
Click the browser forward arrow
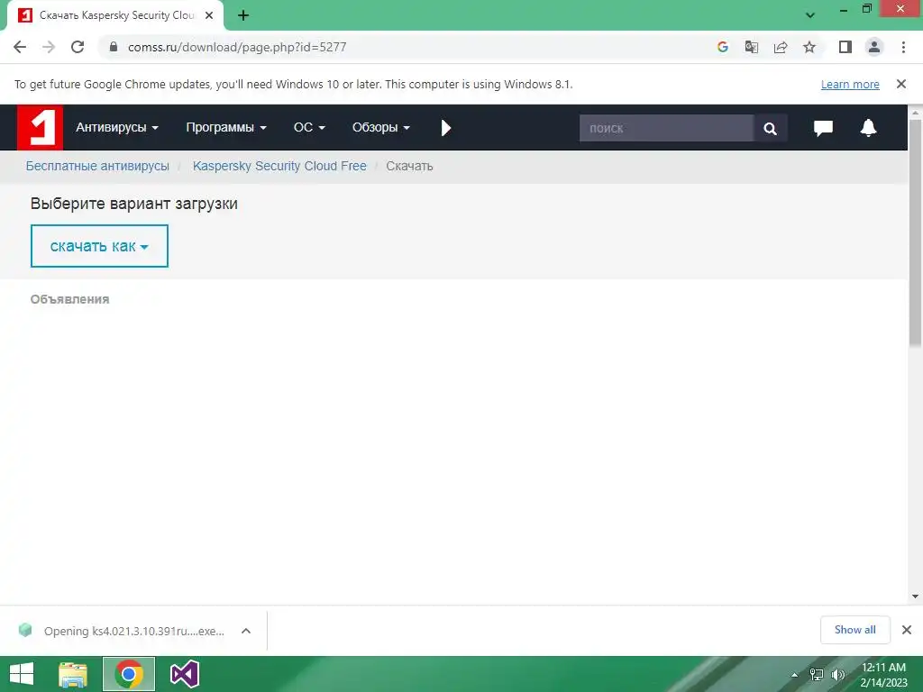point(49,47)
